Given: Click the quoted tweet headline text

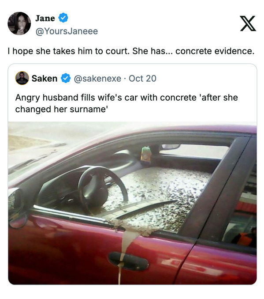Looking at the screenshot, I should [126, 103].
